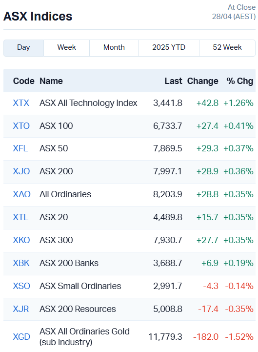Open the XSO Small Ordinaries link
258x352 pixels.
pos(21,286)
